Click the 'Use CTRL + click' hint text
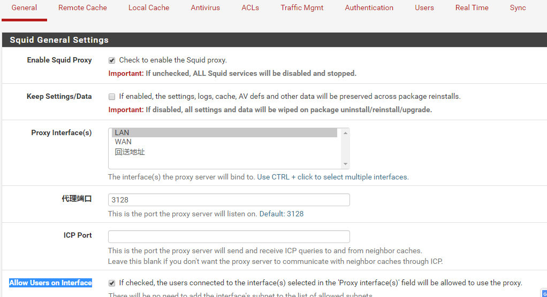 tap(332, 177)
